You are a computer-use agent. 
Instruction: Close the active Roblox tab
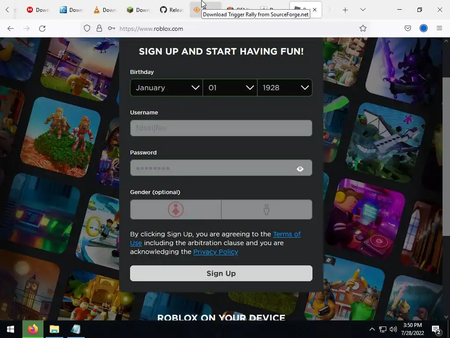click(315, 10)
